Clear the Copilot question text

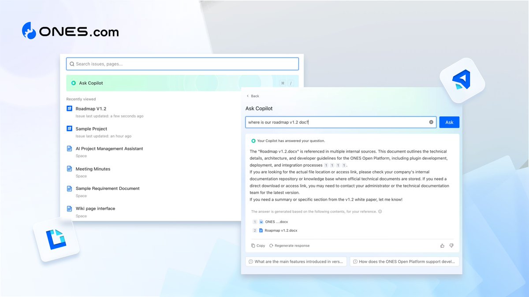coord(431,122)
